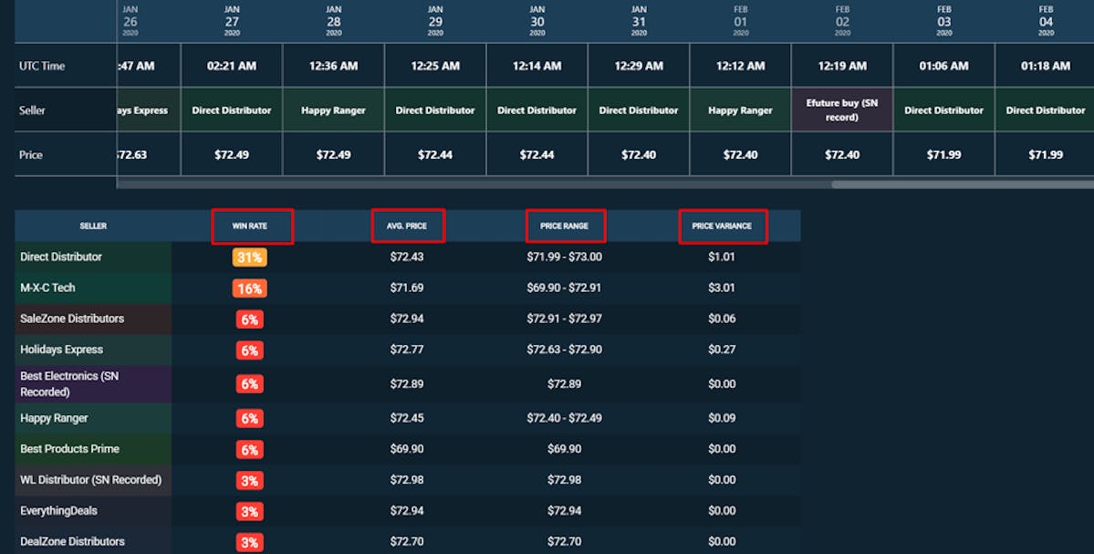Click the 16% win rate badge

pos(250,288)
